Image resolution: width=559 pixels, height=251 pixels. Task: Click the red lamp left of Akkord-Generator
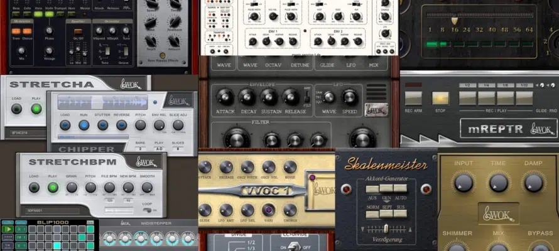pyautogui.click(x=346, y=189)
